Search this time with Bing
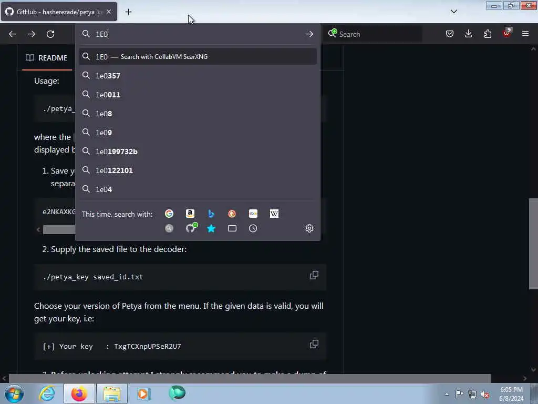Screen dimensions: 538x404 211,214
